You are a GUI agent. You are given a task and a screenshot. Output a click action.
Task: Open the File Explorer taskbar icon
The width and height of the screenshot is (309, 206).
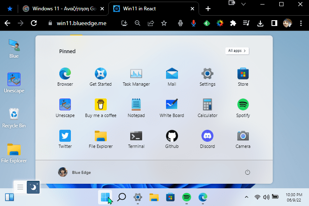pos(154,197)
